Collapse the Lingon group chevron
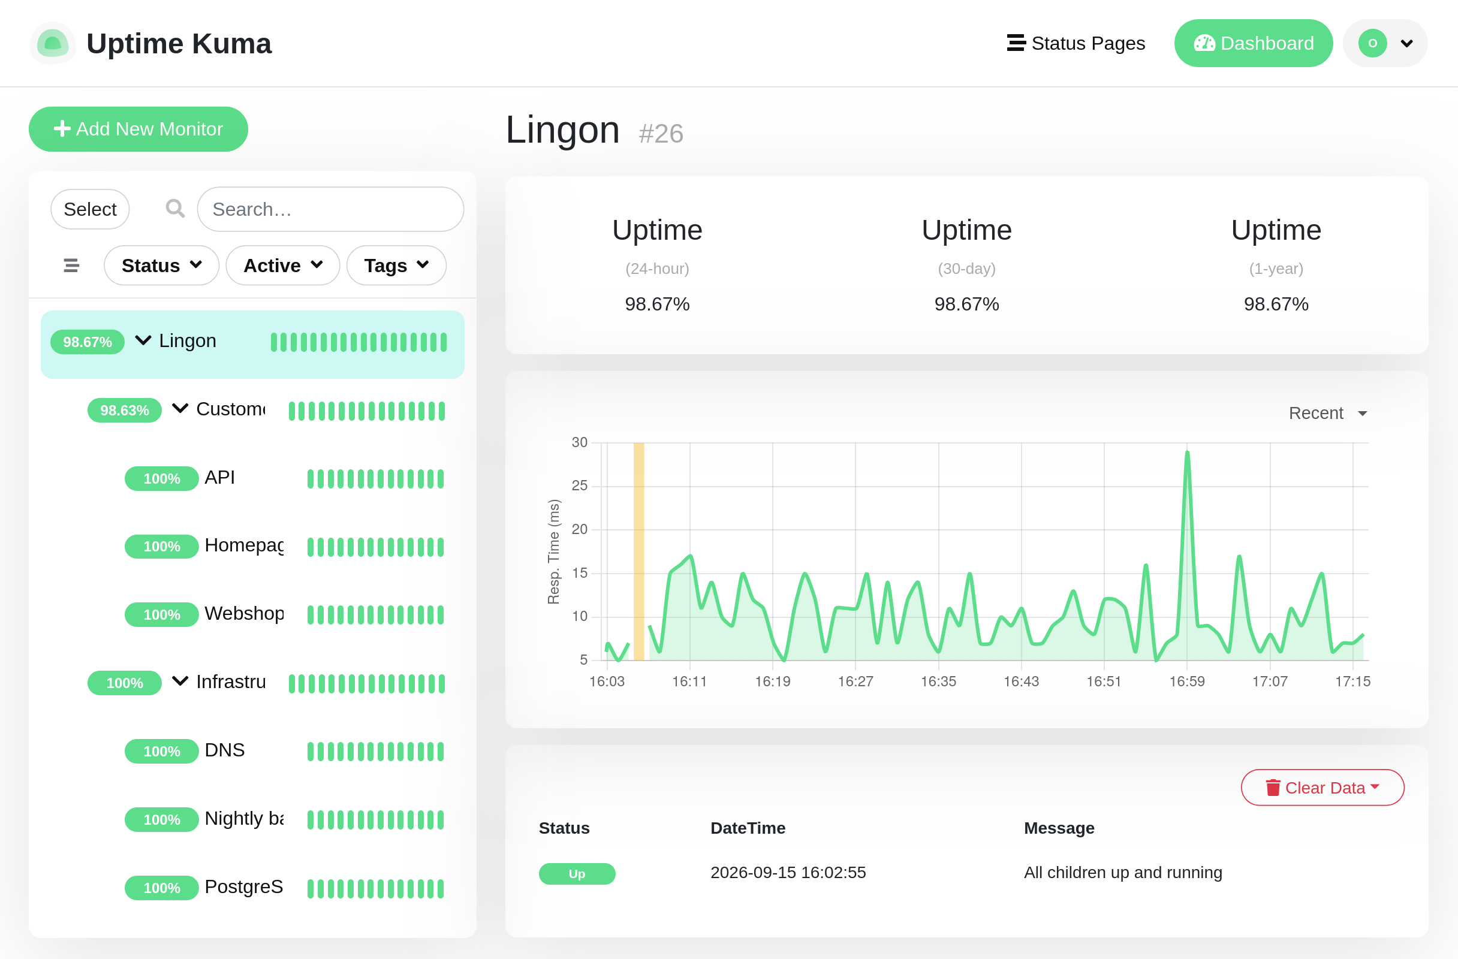 pos(143,340)
